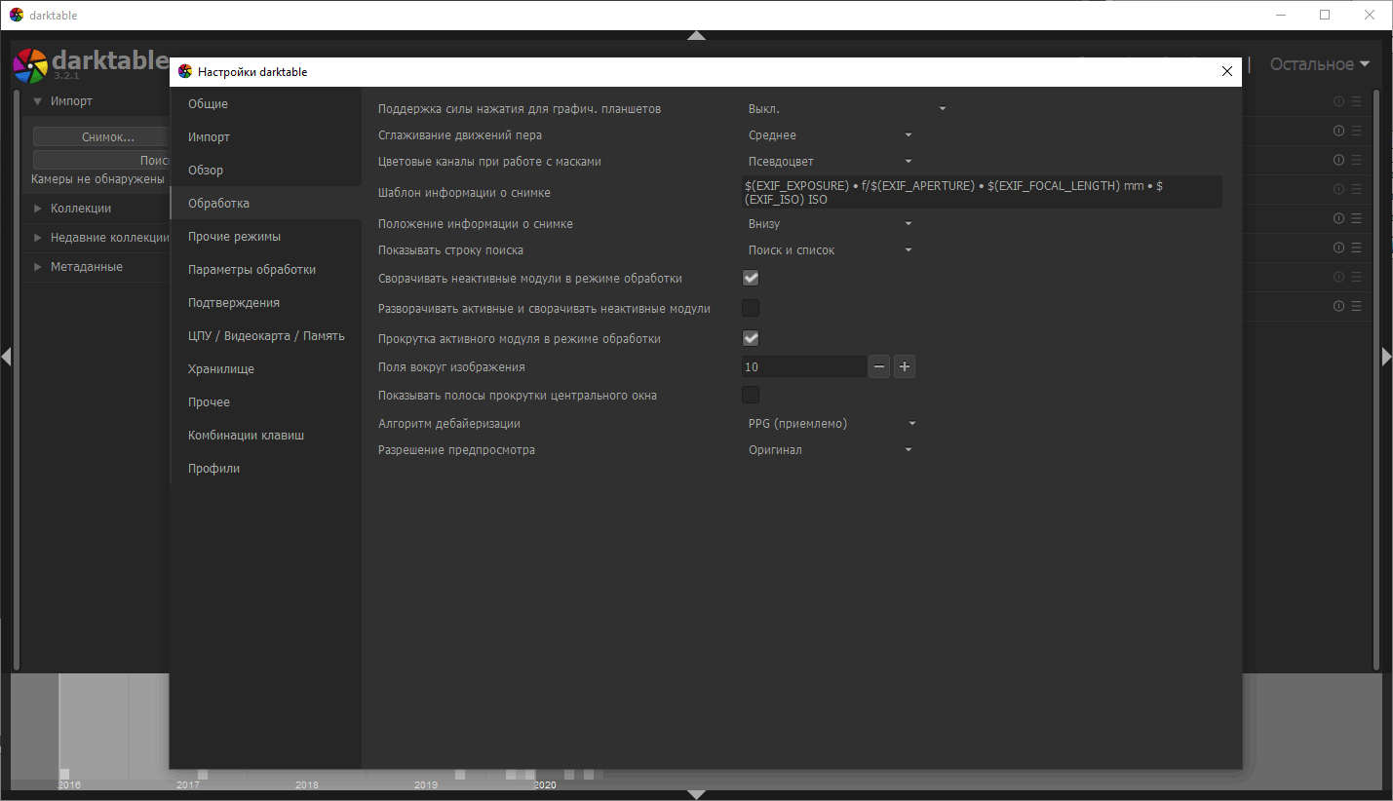Click the right panel vertical scrollbar

(x=1376, y=378)
